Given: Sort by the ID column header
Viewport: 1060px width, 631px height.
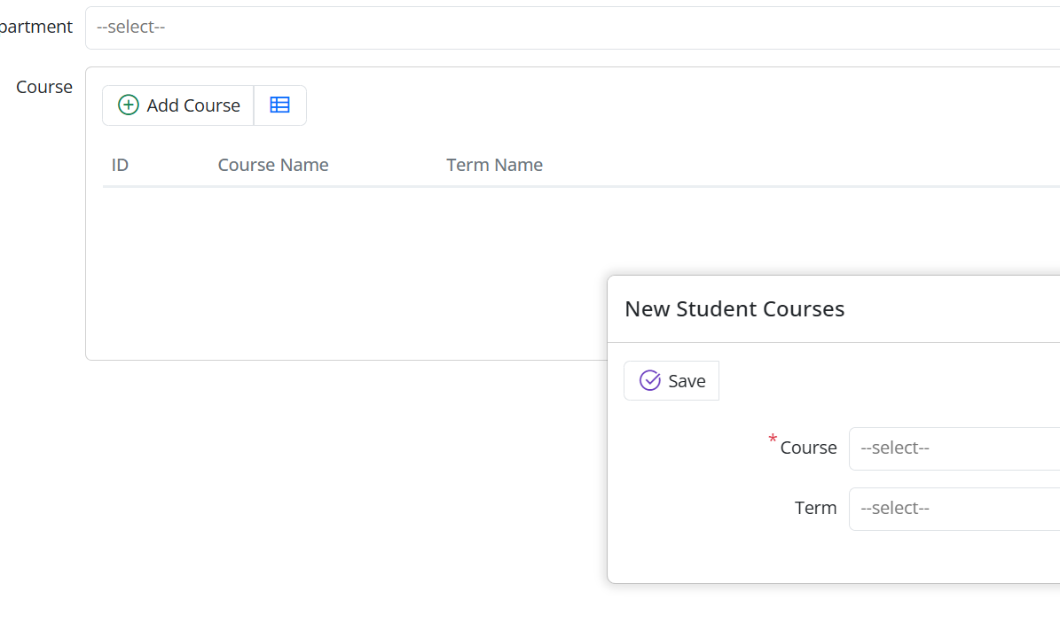Looking at the screenshot, I should pos(121,165).
